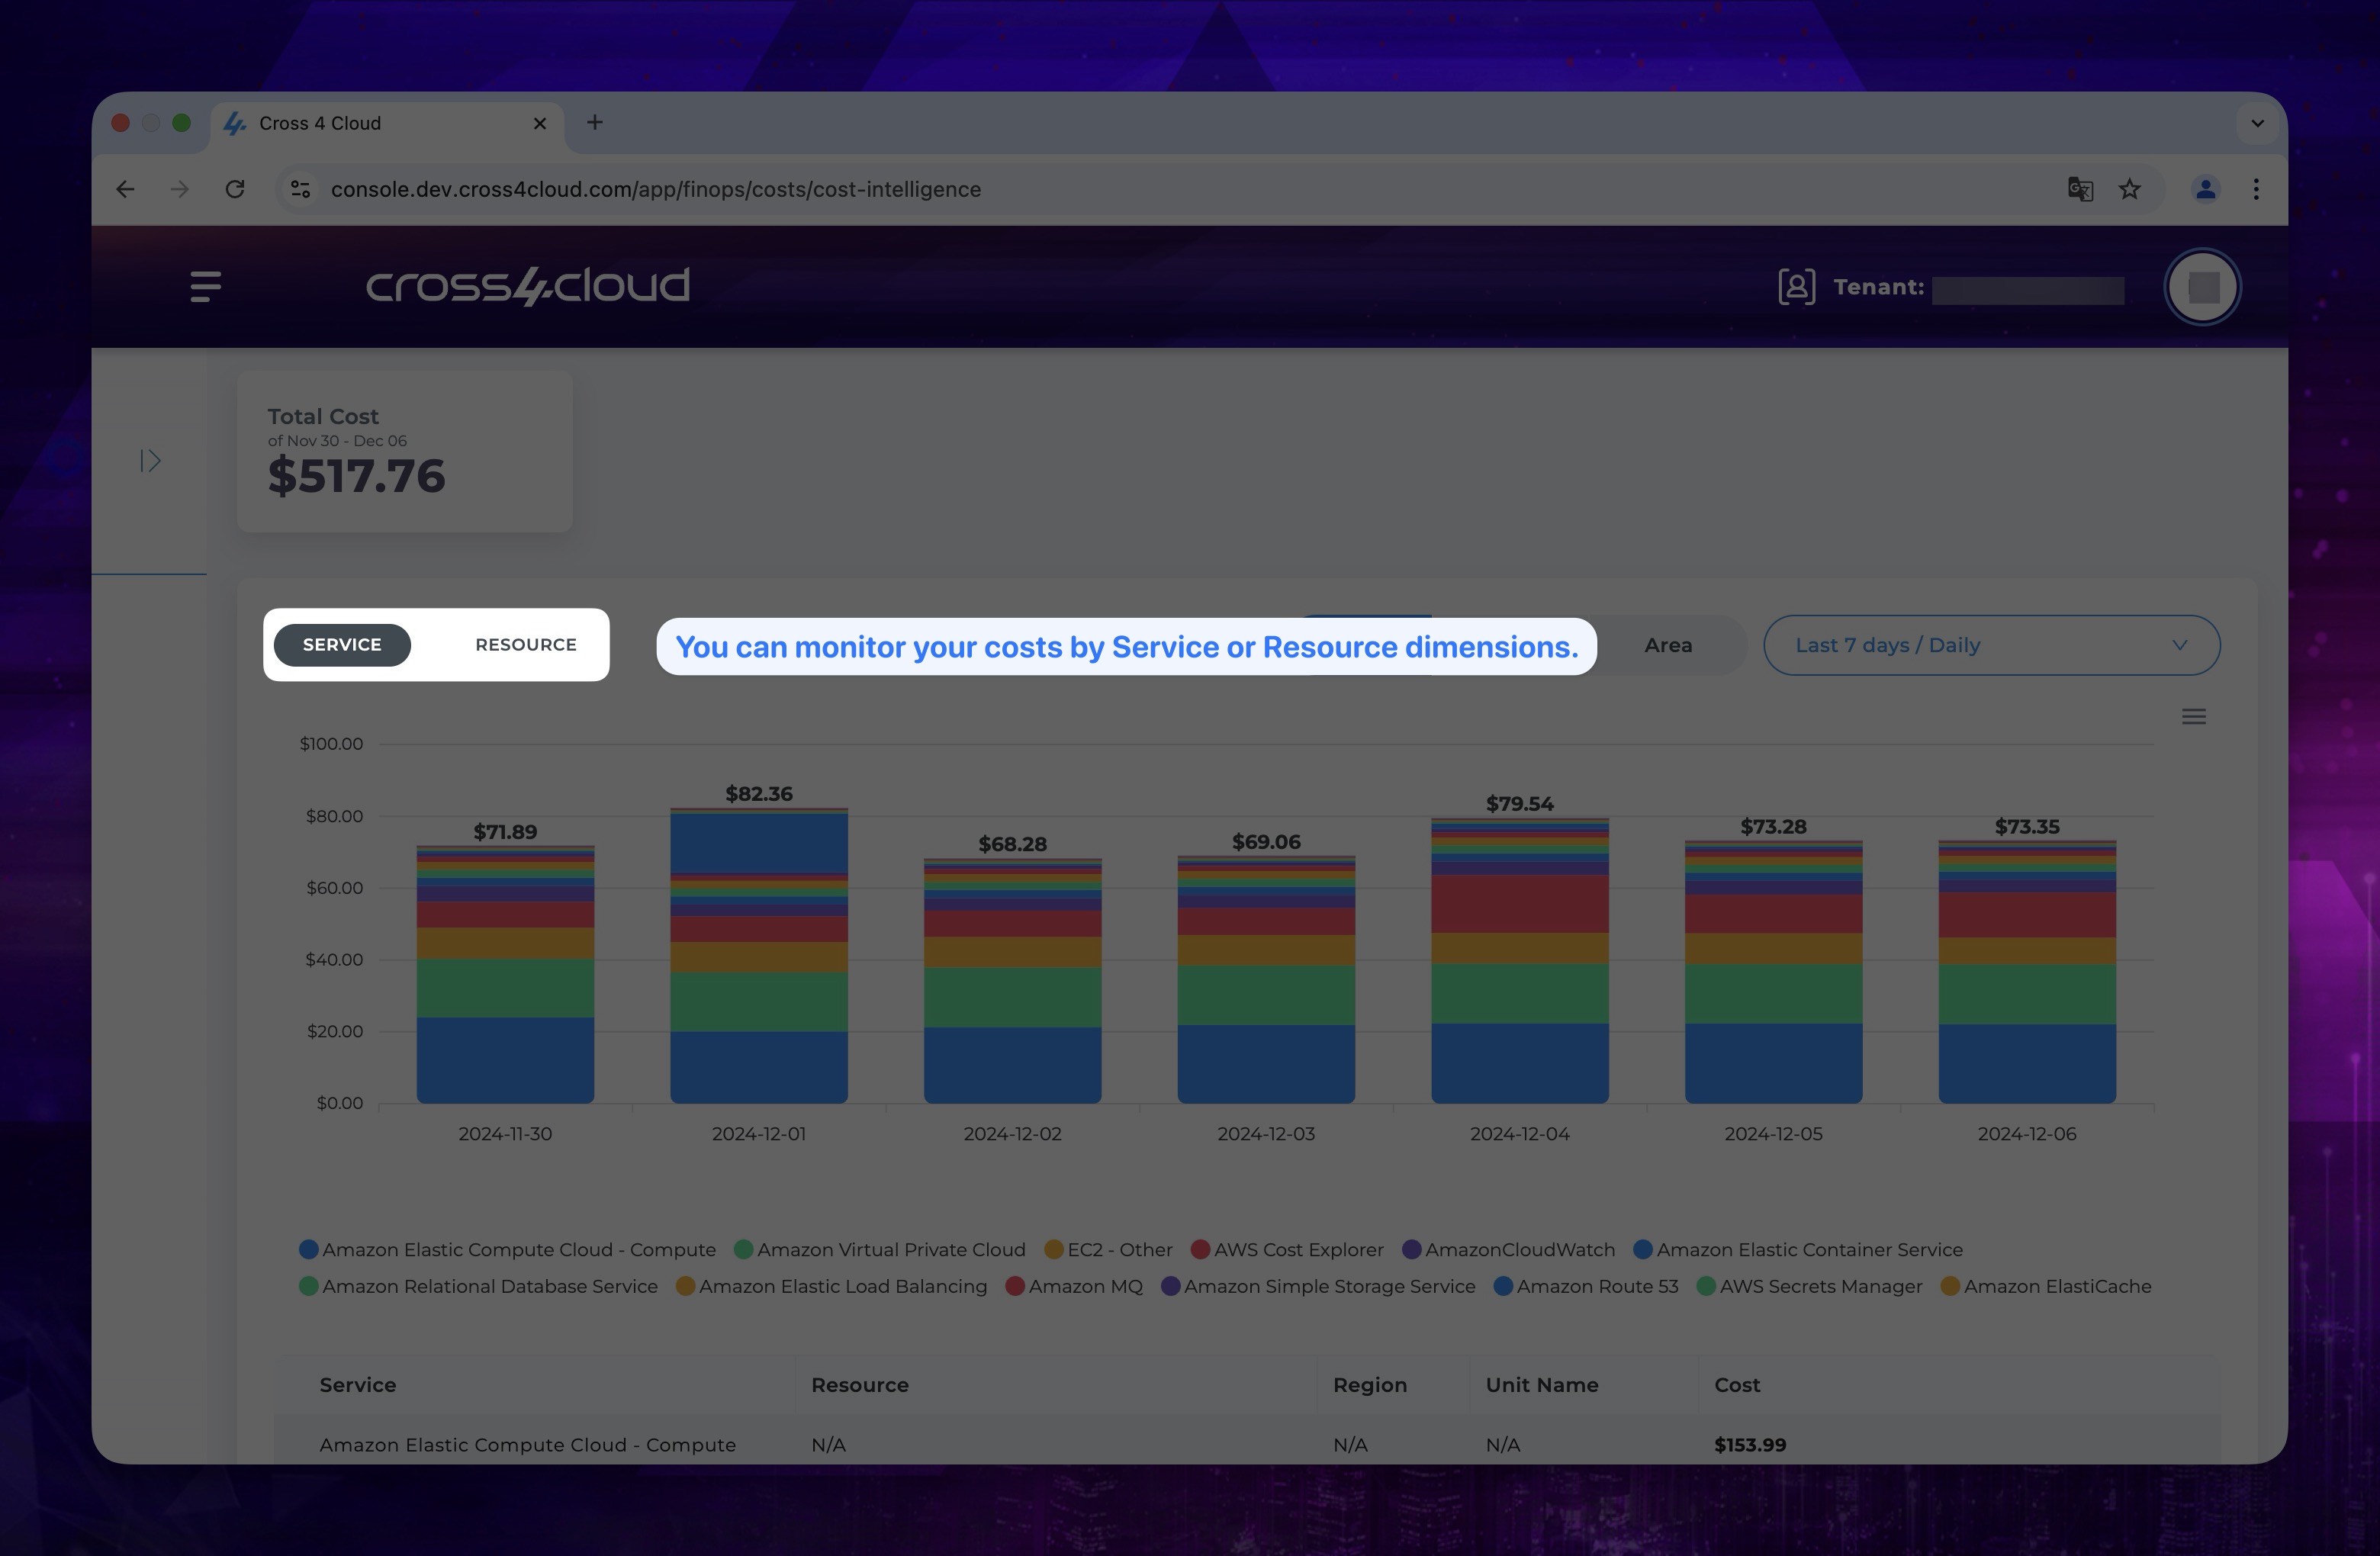Toggle Amazon Route 53 legend entry
Screen dimensions: 2380x1556
click(x=1586, y=1287)
